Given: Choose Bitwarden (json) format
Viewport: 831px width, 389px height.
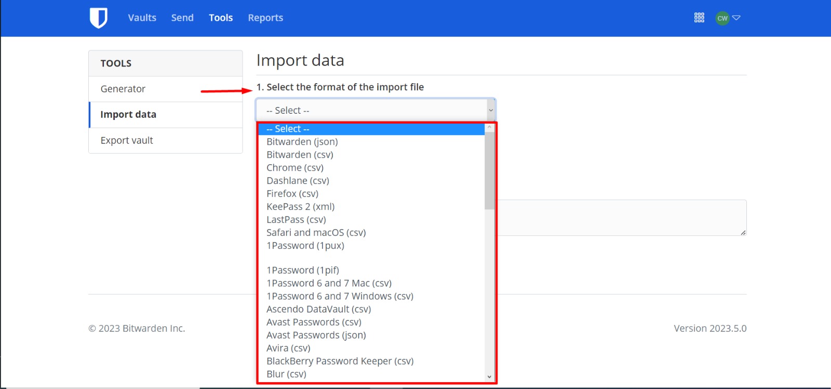Looking at the screenshot, I should pyautogui.click(x=371, y=142).
